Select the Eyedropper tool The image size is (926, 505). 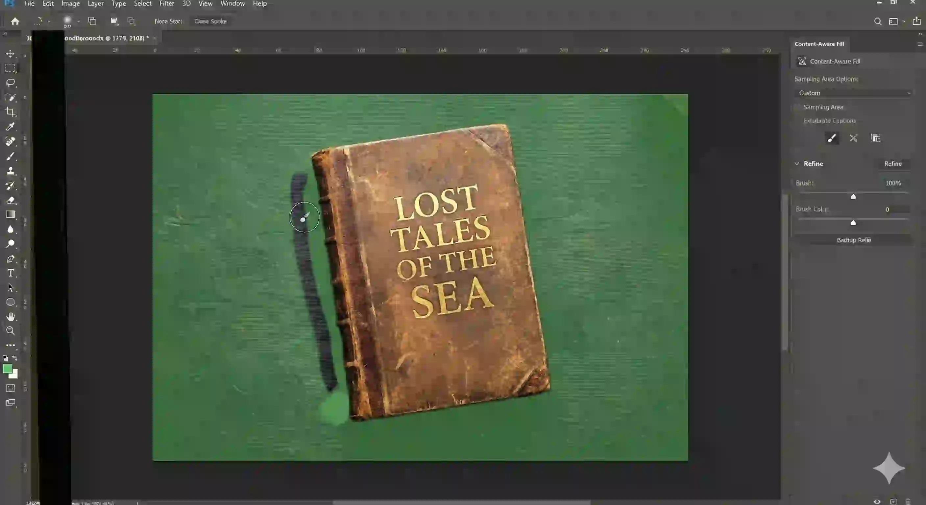coord(11,127)
